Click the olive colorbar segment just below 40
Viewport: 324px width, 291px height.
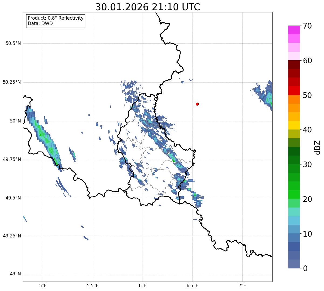coord(294,134)
